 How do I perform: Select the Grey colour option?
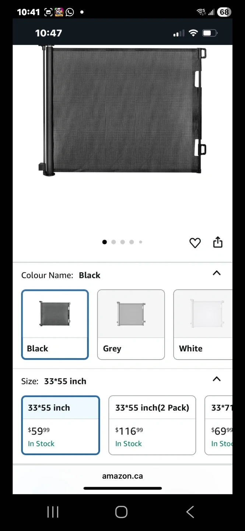pos(131,324)
